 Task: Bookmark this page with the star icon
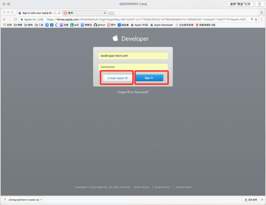click(x=256, y=19)
